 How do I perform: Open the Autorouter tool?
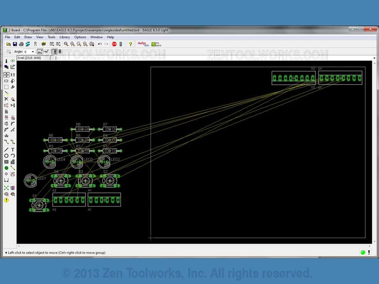coord(13,188)
